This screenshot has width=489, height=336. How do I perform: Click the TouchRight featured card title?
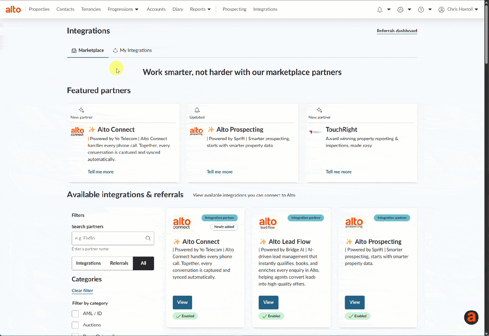[x=341, y=129]
